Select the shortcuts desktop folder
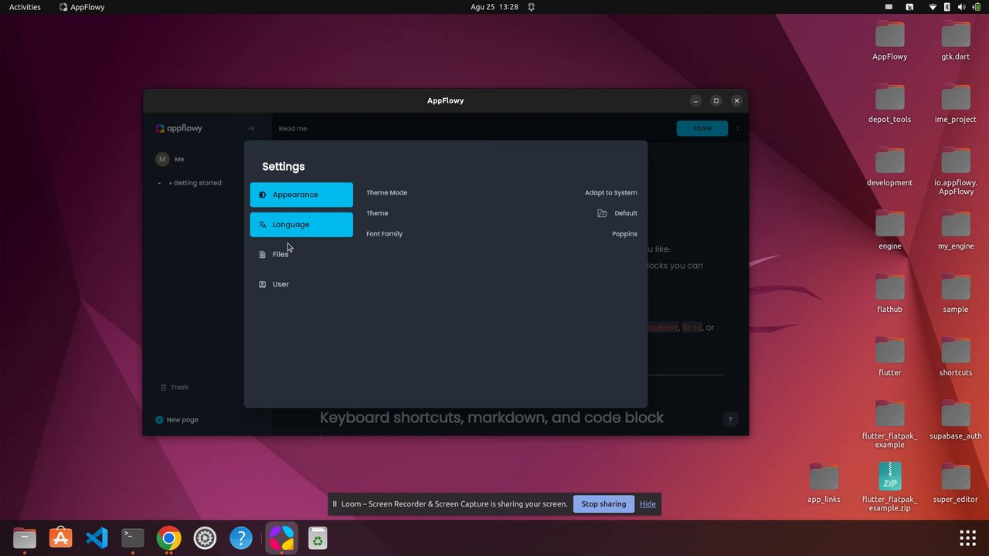The height and width of the screenshot is (556, 989). [x=956, y=358]
